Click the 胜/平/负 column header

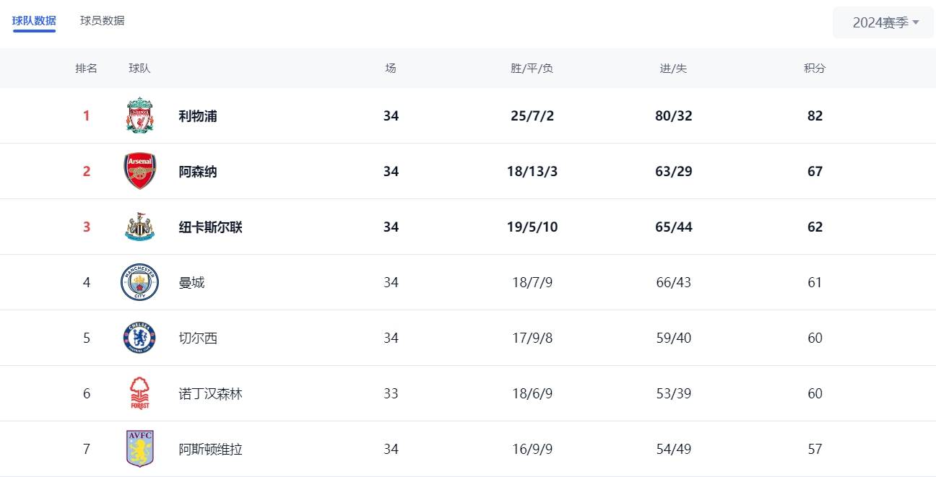tap(532, 69)
